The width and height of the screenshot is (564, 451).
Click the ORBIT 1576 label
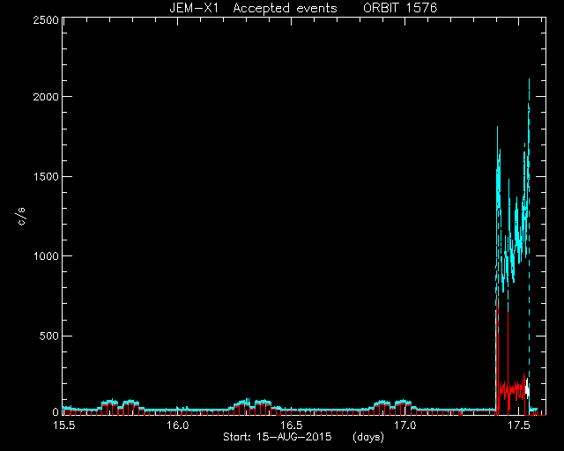pos(400,8)
